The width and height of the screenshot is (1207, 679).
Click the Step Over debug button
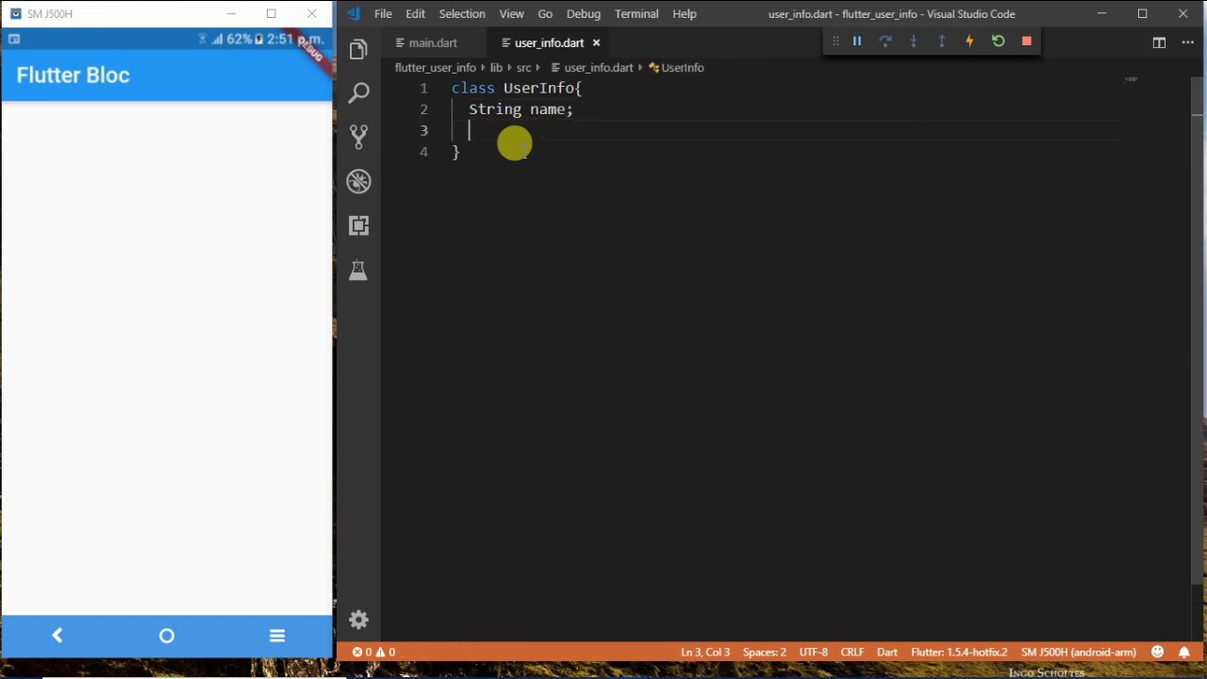coord(885,41)
